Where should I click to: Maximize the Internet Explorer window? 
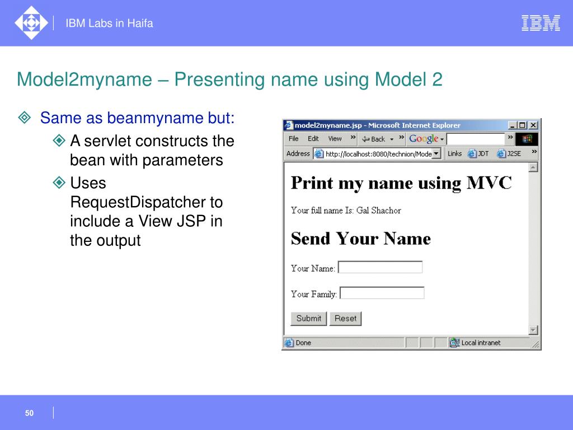click(522, 125)
